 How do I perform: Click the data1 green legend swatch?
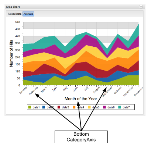(30, 107)
